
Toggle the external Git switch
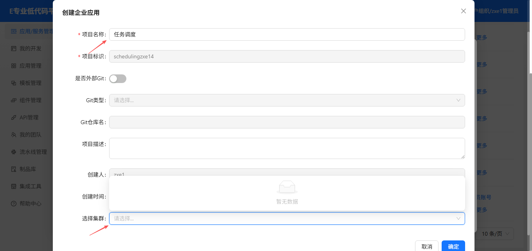tap(118, 79)
